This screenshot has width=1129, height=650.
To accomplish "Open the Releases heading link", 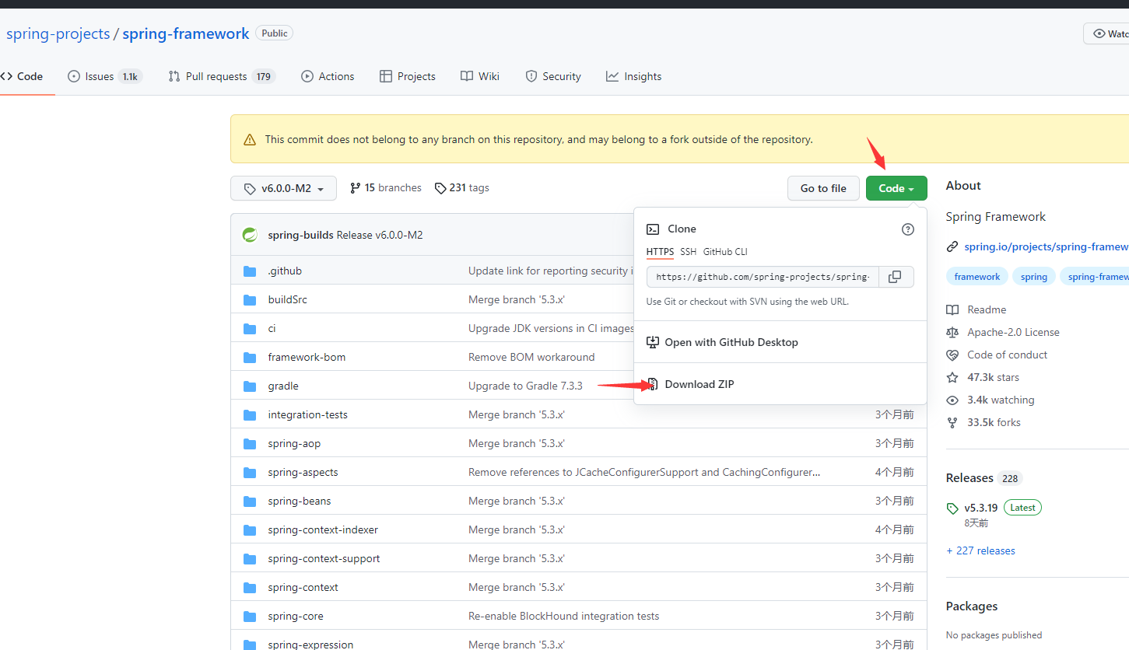I will (x=969, y=478).
